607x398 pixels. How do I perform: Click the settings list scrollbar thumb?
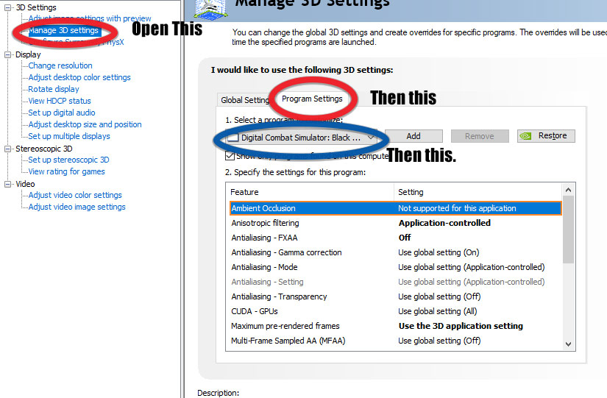pyautogui.click(x=568, y=230)
